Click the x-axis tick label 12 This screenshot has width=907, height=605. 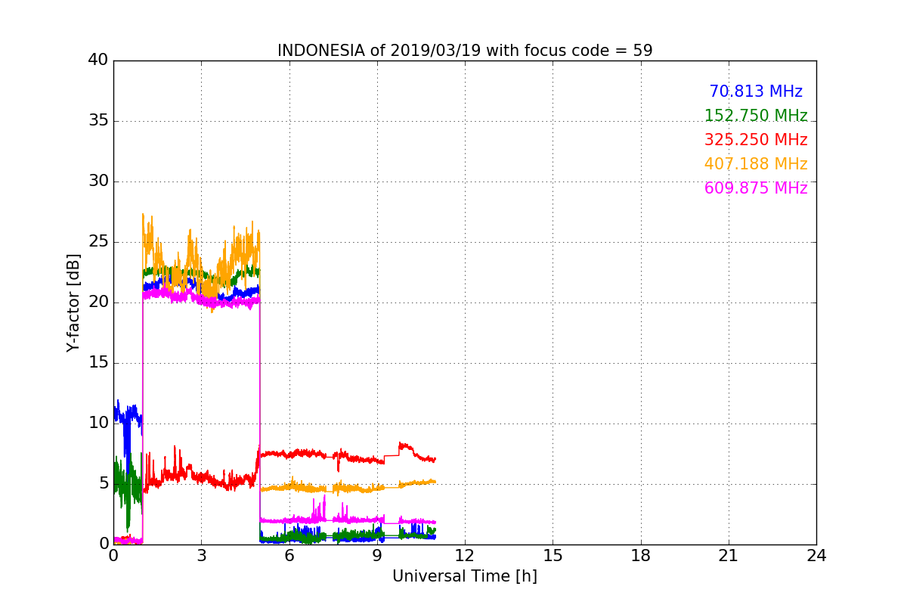(x=465, y=556)
